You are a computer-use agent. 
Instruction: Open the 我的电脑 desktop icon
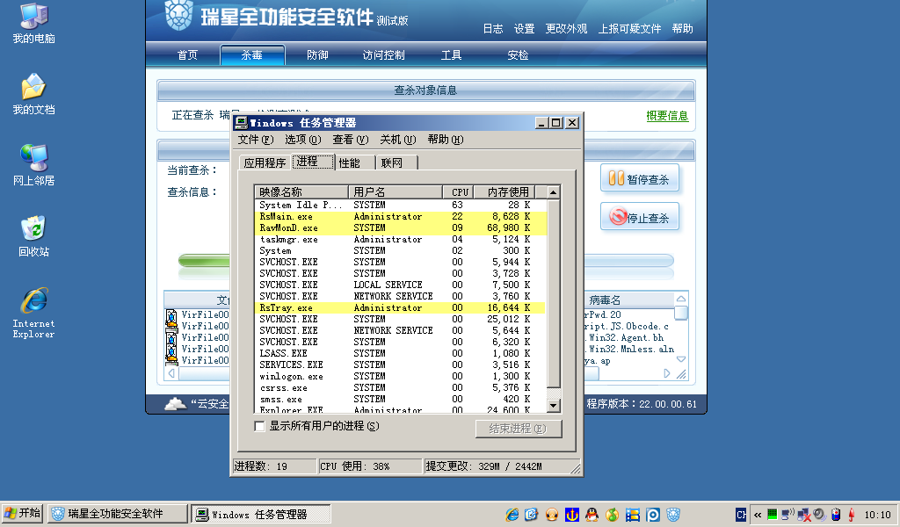point(34,23)
